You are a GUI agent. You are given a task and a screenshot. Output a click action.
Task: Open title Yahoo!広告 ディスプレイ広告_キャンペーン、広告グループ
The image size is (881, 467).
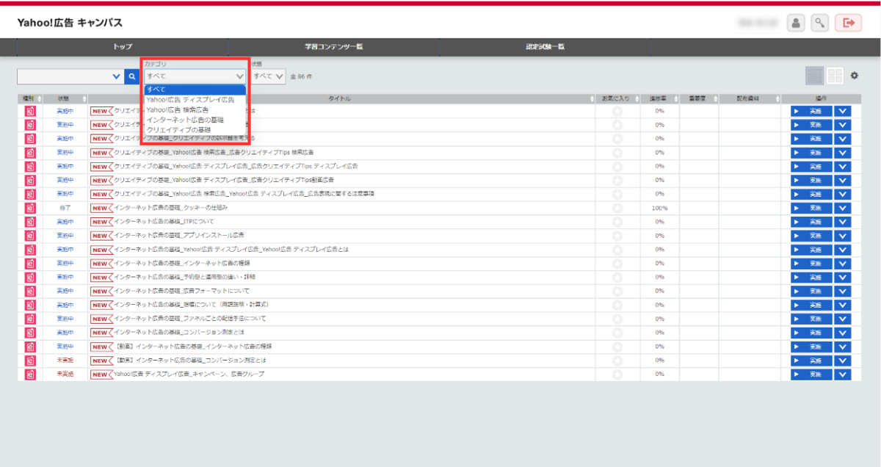[189, 374]
